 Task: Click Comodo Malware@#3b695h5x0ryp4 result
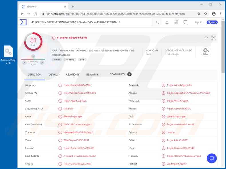[78, 133]
